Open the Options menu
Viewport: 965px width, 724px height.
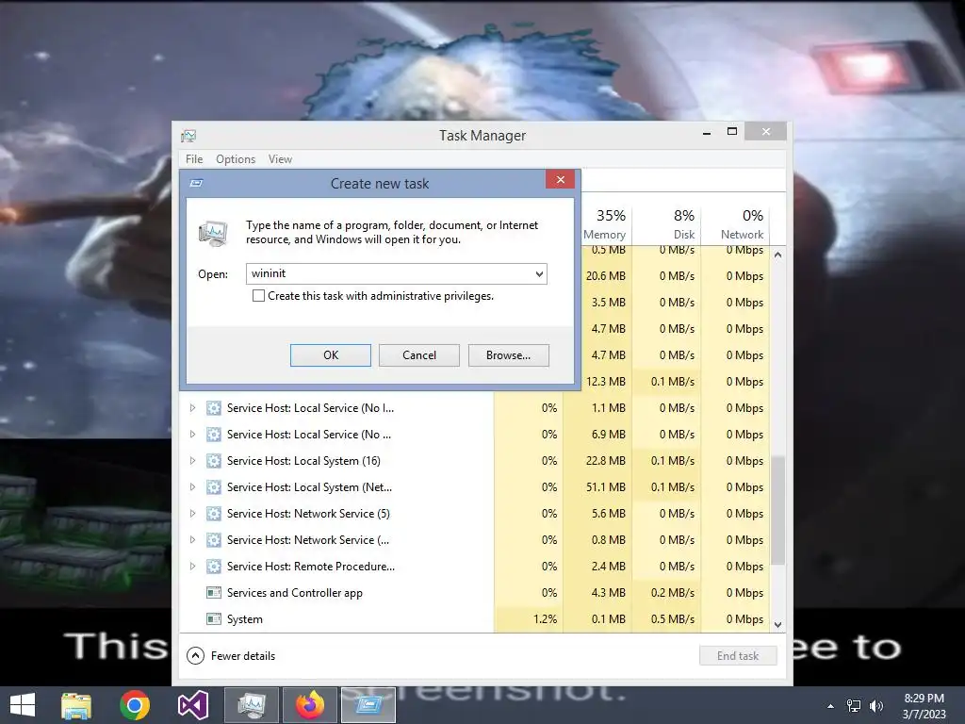[x=235, y=158]
